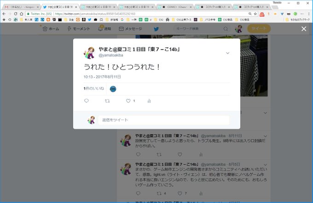Open the その他のブックマーク folder
The image size is (313, 203).
click(x=298, y=20)
